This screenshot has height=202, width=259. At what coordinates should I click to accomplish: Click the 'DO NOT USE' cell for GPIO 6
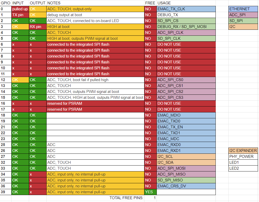(186, 44)
